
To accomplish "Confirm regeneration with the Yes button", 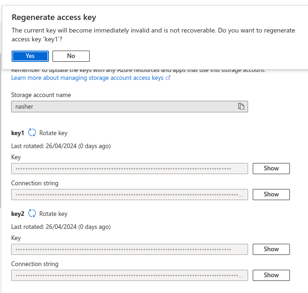I will [30, 56].
